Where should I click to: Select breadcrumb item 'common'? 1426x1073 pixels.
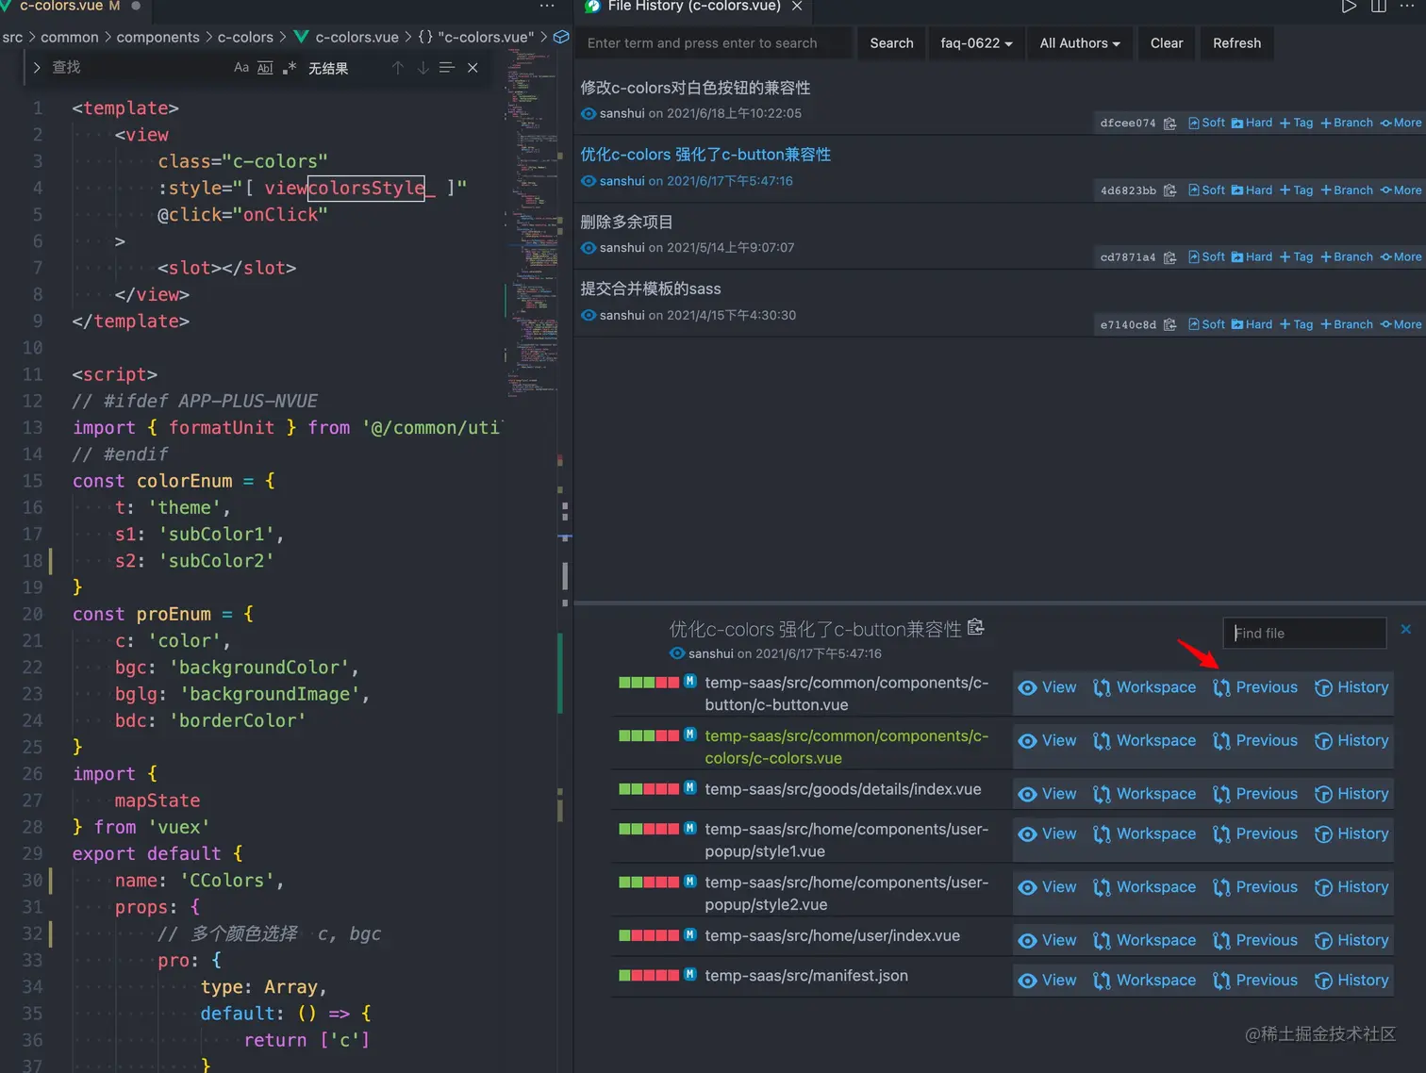click(x=70, y=37)
